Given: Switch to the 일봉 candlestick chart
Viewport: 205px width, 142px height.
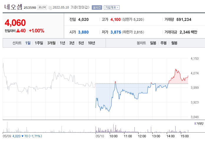Looking at the screenshot, I should [x=153, y=43].
